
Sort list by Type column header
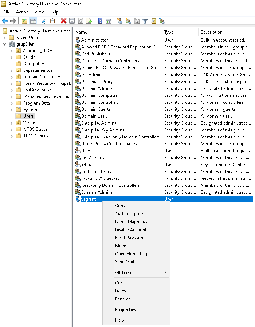169,32
